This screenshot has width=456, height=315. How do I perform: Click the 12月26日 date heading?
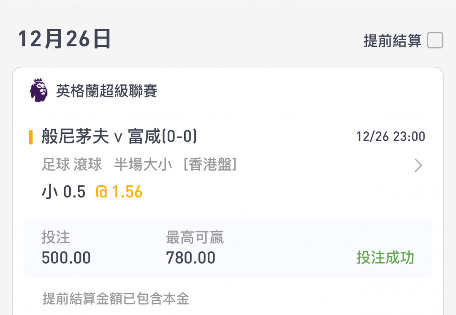pyautogui.click(x=65, y=39)
